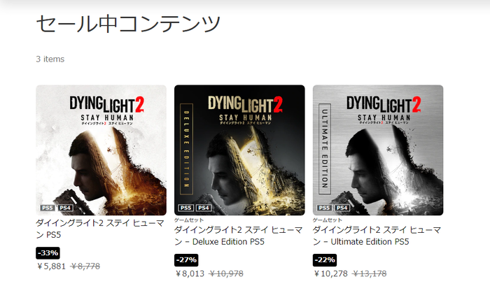This screenshot has height=300, width=490.
Task: Click the ¥8,013 sale price
Action: [190, 274]
